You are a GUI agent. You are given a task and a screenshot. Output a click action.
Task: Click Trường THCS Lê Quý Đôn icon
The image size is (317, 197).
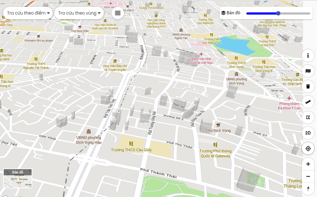[x=267, y=37]
